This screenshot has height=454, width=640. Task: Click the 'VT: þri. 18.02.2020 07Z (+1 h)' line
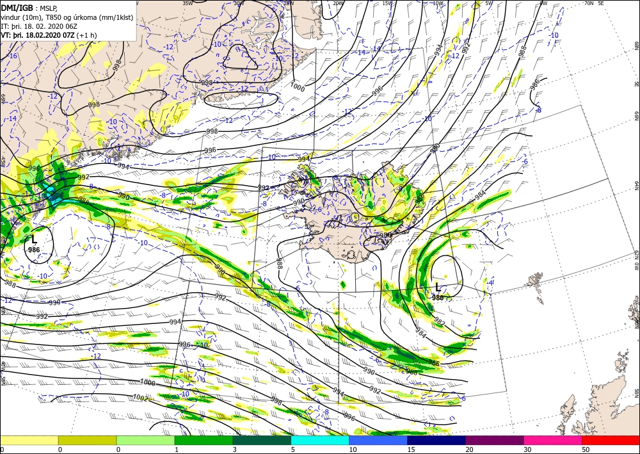(49, 35)
